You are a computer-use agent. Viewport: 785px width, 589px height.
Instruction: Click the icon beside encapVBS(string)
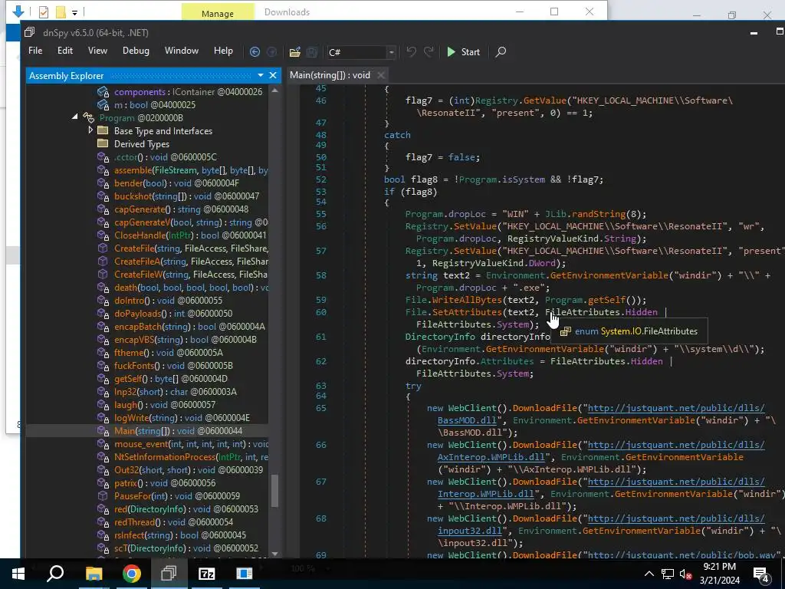tap(103, 340)
